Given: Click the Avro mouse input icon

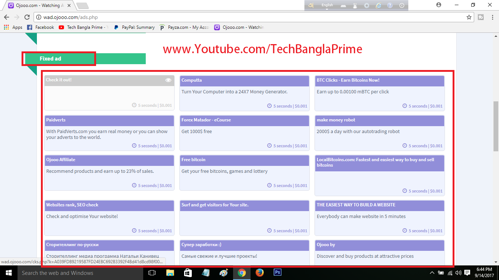Looking at the screenshot, I should (x=355, y=5).
